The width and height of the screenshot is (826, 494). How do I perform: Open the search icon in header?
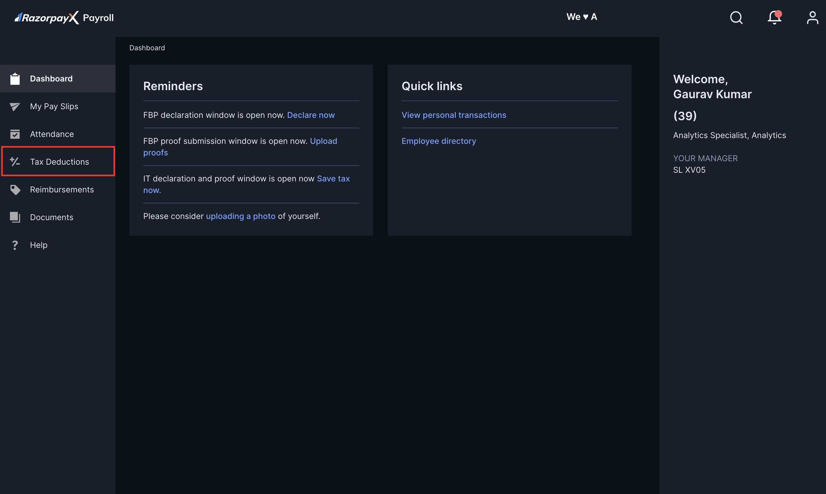click(x=736, y=18)
